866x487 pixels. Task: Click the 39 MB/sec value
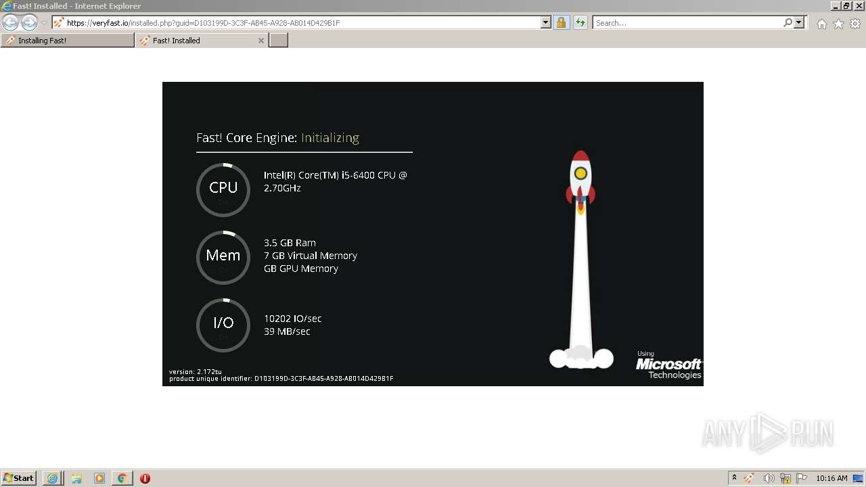pos(287,331)
